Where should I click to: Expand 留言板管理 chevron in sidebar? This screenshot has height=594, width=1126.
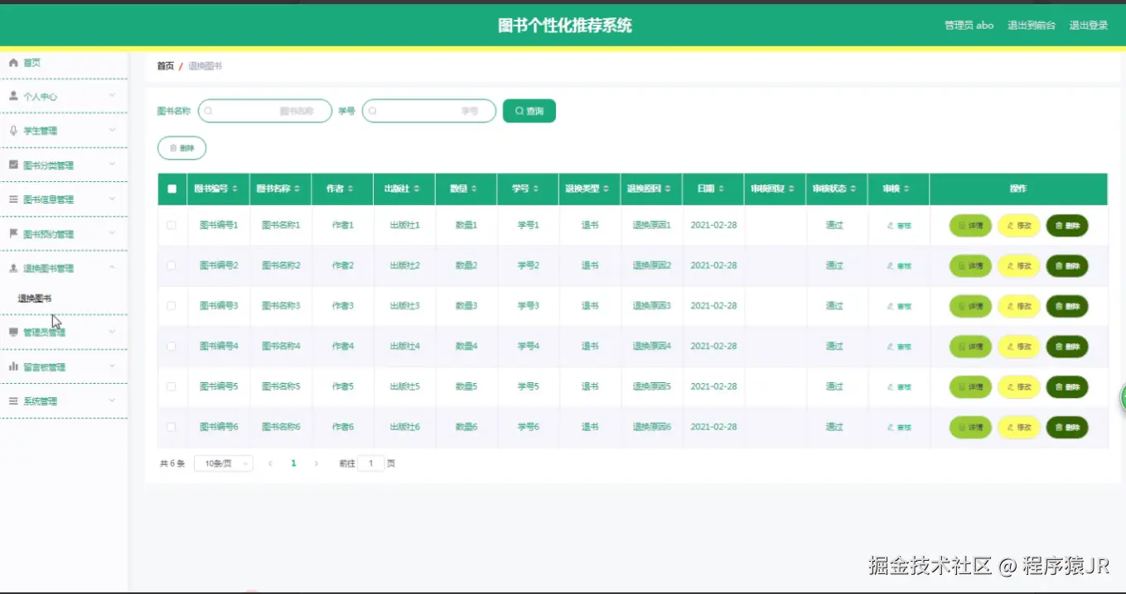click(112, 366)
